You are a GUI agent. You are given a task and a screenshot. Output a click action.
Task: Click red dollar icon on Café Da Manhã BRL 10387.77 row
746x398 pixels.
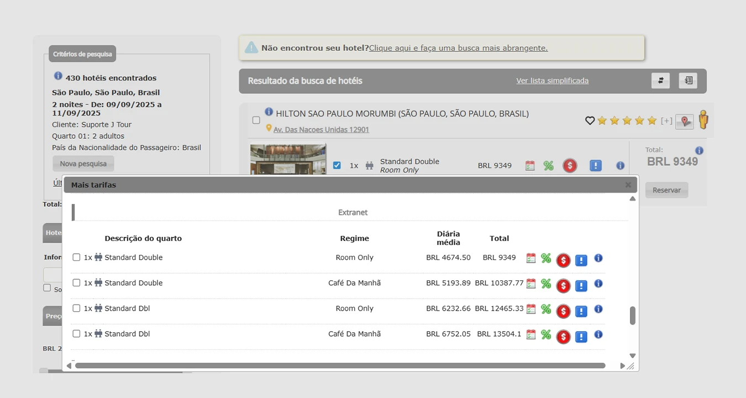(x=563, y=286)
